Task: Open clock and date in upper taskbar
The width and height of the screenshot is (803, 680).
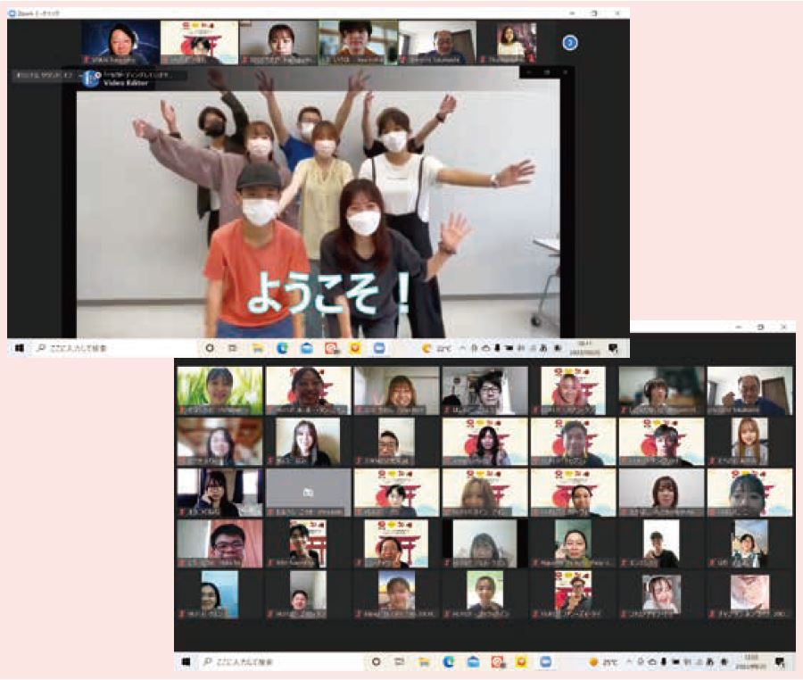Action: tap(584, 348)
